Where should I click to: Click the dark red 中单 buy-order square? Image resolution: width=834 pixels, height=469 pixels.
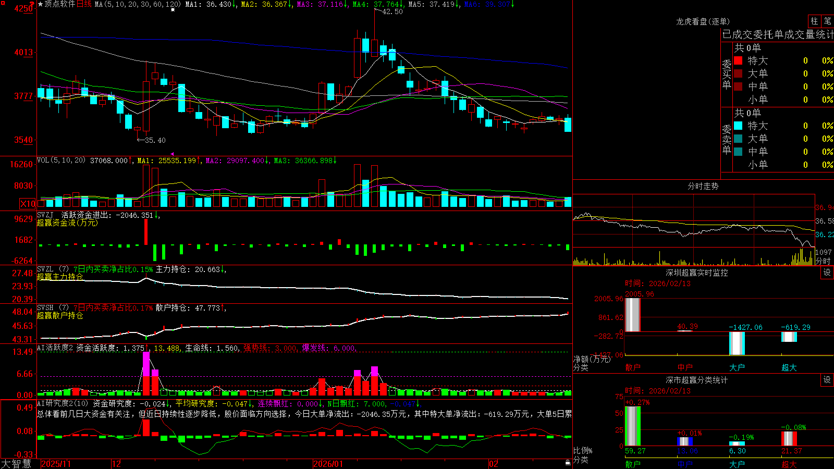point(738,87)
